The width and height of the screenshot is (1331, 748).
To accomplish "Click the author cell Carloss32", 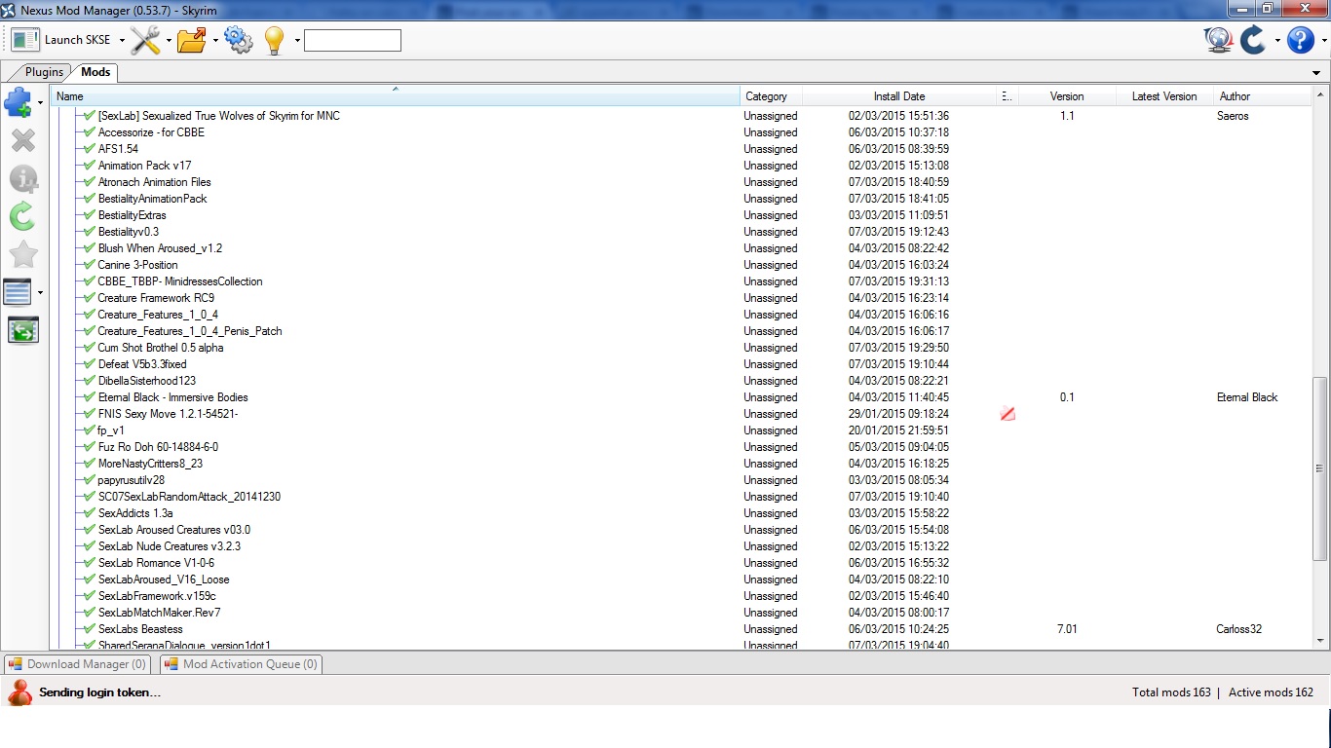I will [x=1238, y=629].
